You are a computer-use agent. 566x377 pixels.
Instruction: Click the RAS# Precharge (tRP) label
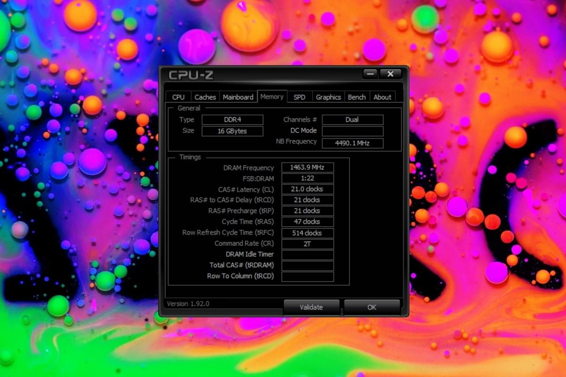[241, 211]
